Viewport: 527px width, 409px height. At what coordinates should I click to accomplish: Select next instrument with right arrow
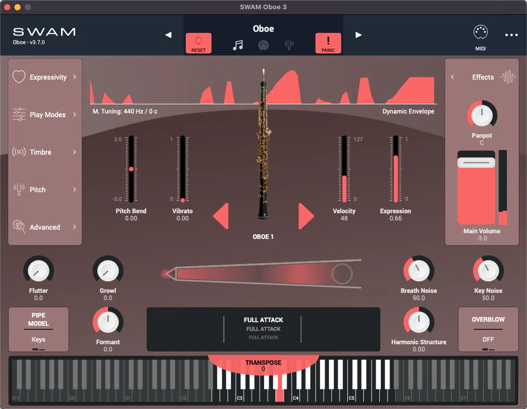click(x=358, y=35)
